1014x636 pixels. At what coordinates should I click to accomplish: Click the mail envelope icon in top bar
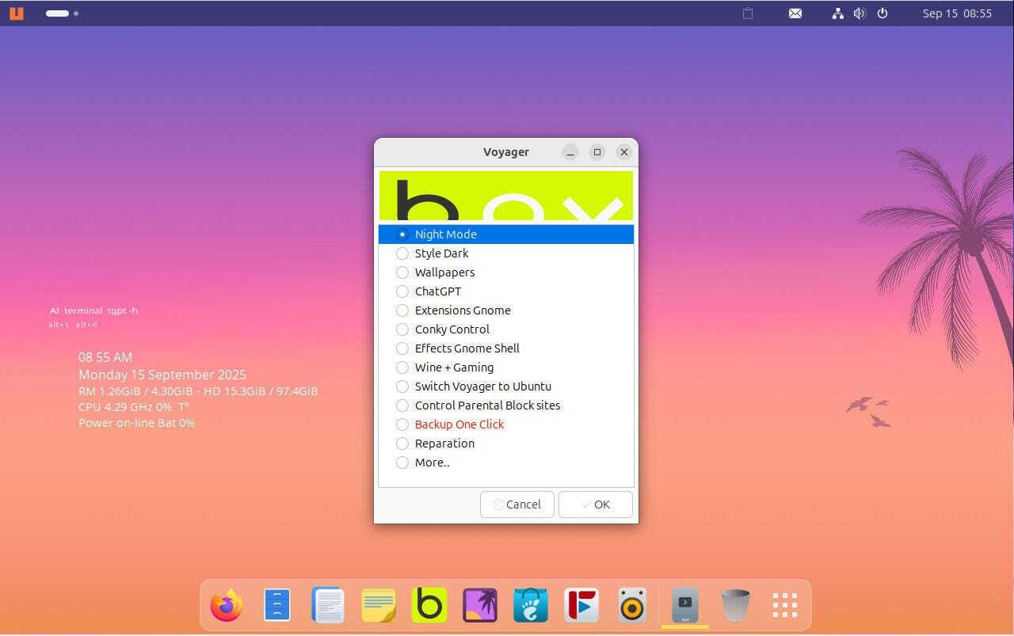(x=795, y=13)
